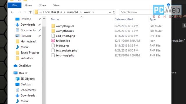Open pinned Desktop in Quick access

click(x=26, y=19)
